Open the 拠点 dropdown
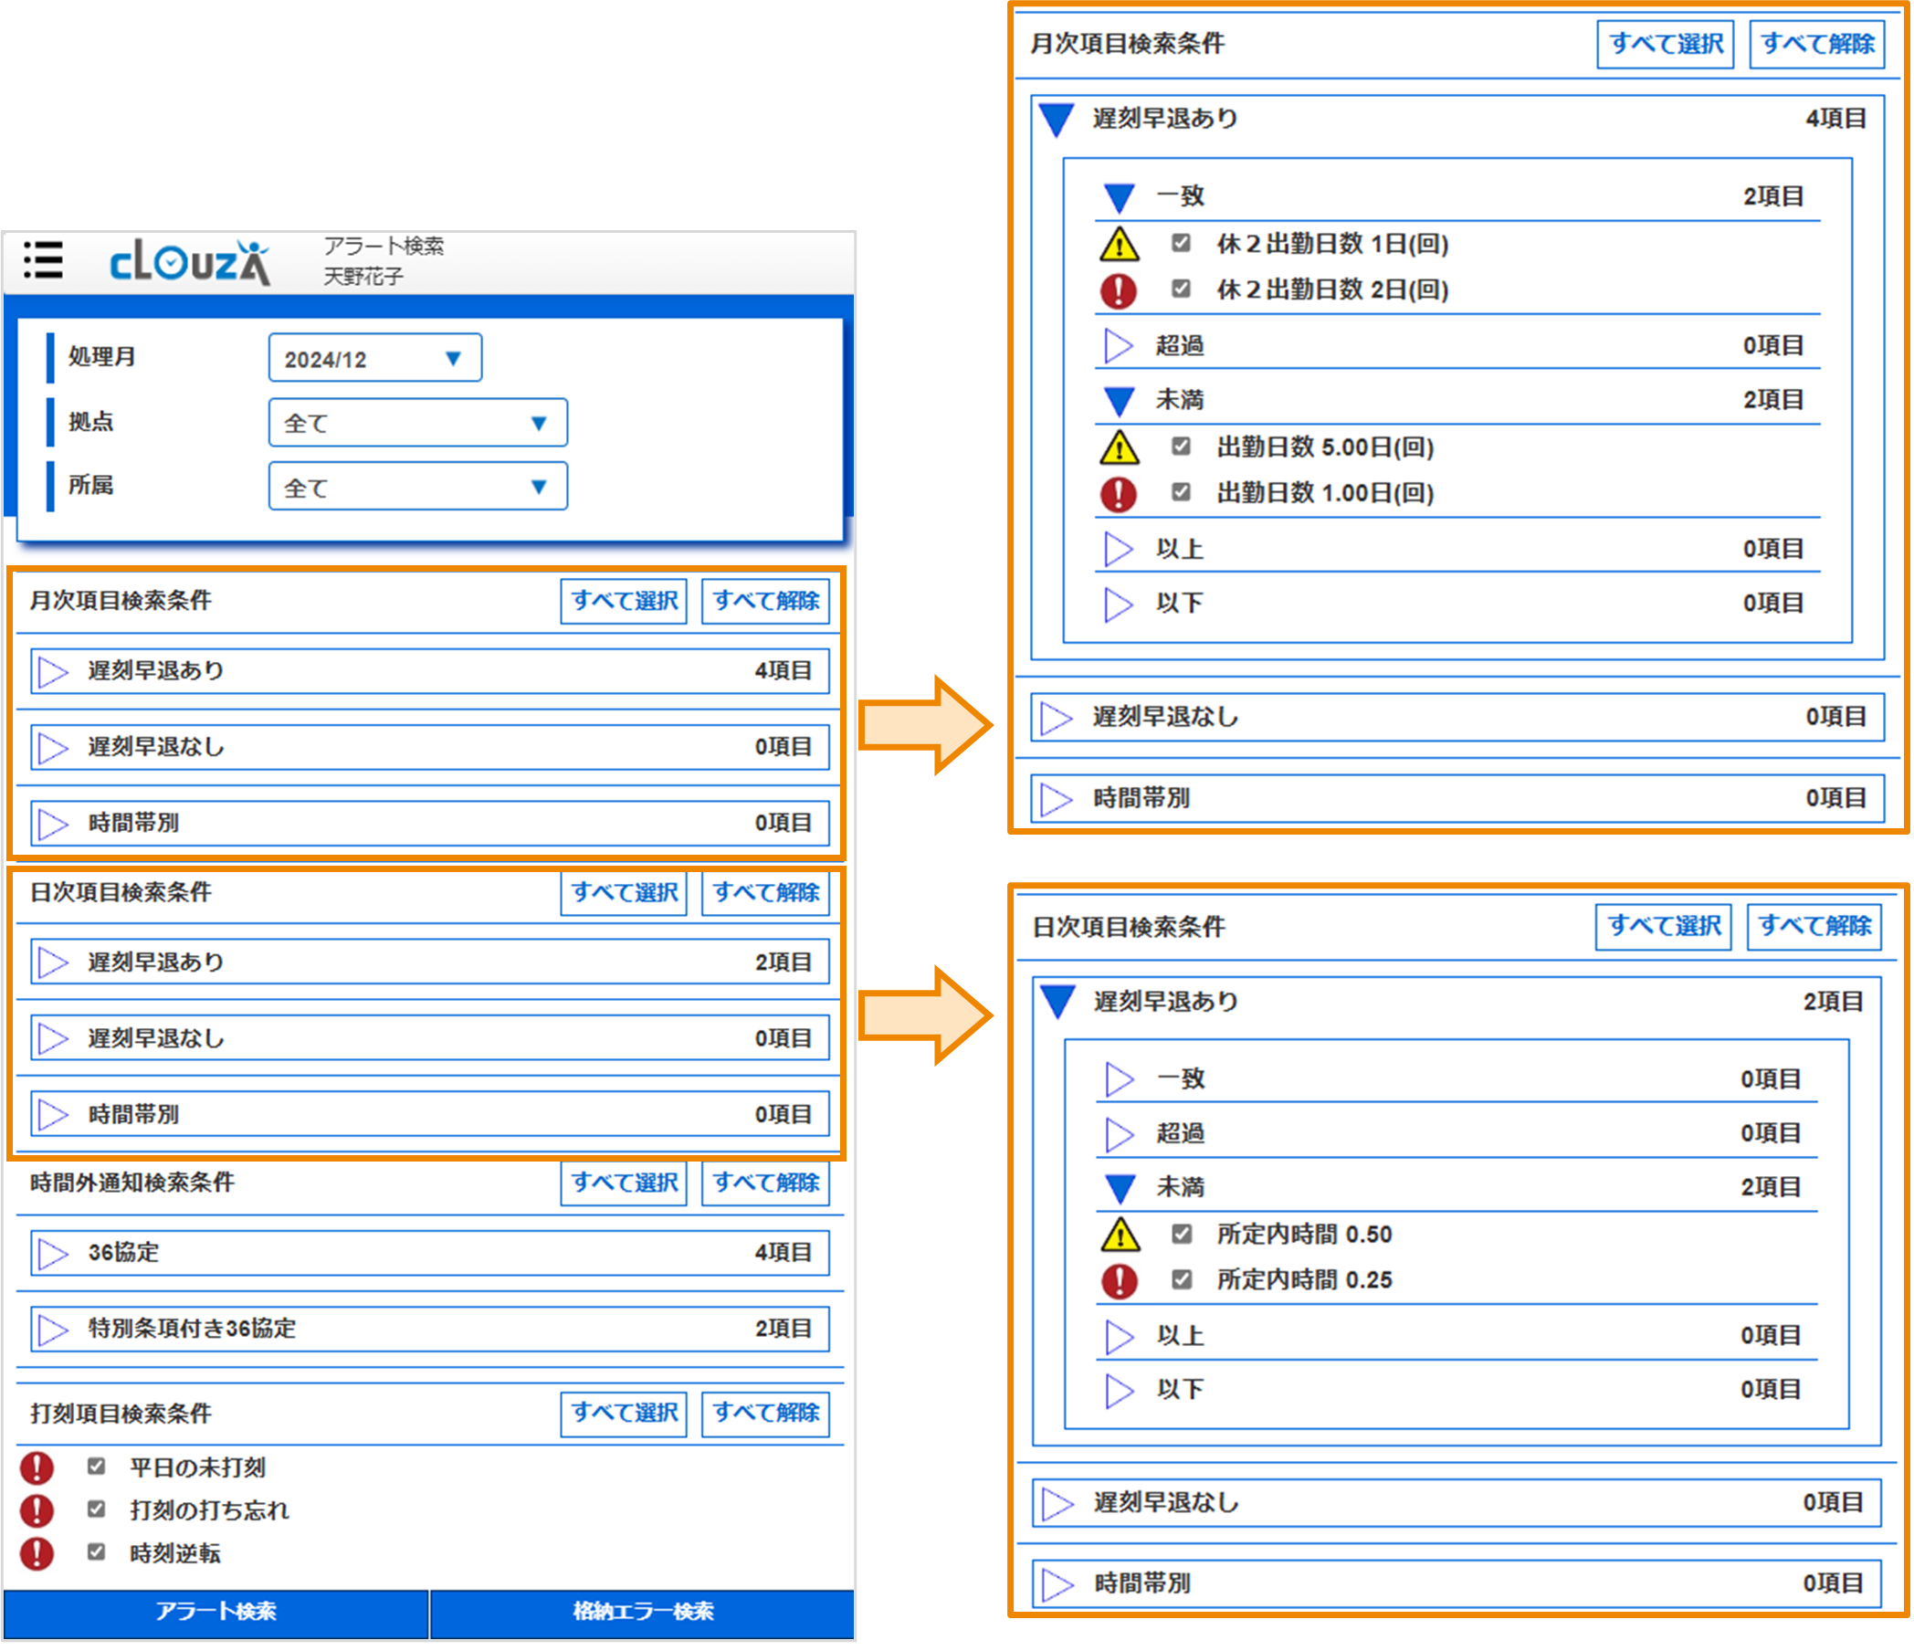Screen dimensions: 1914x1651 pos(417,423)
